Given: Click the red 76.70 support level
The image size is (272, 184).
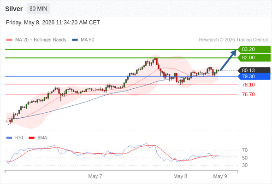Looking at the screenshot, I should pos(248,94).
